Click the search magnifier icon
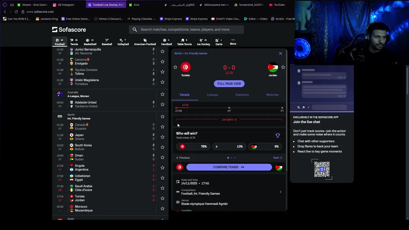This screenshot has height=230, width=409. tap(135, 29)
